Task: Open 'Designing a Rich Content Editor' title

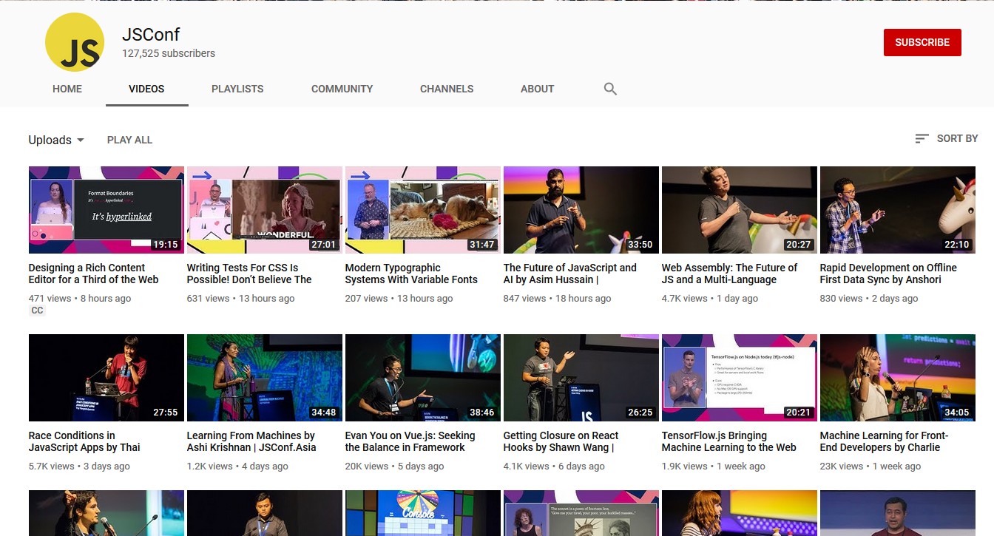Action: tap(94, 274)
